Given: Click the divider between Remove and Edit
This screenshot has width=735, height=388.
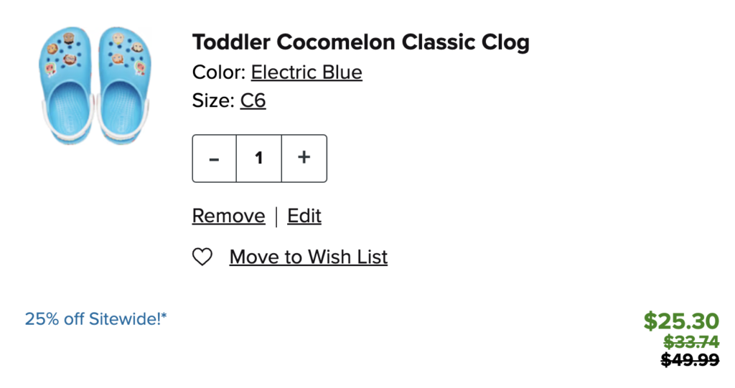Looking at the screenshot, I should click(x=276, y=216).
